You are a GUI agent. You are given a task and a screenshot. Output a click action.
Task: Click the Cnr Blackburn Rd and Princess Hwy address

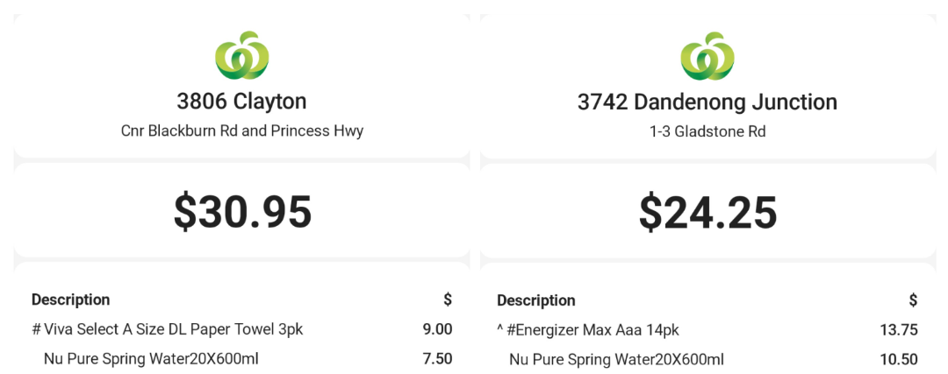click(x=241, y=131)
